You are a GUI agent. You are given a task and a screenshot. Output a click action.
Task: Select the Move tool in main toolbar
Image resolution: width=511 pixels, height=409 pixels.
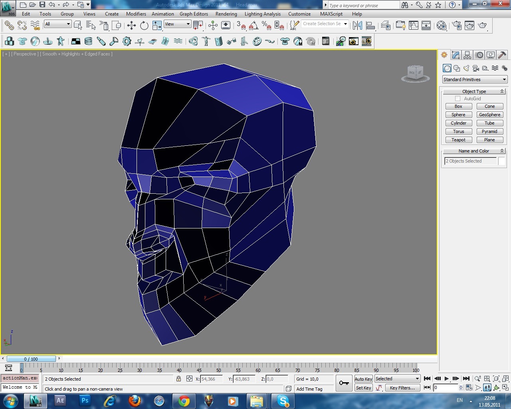click(131, 26)
